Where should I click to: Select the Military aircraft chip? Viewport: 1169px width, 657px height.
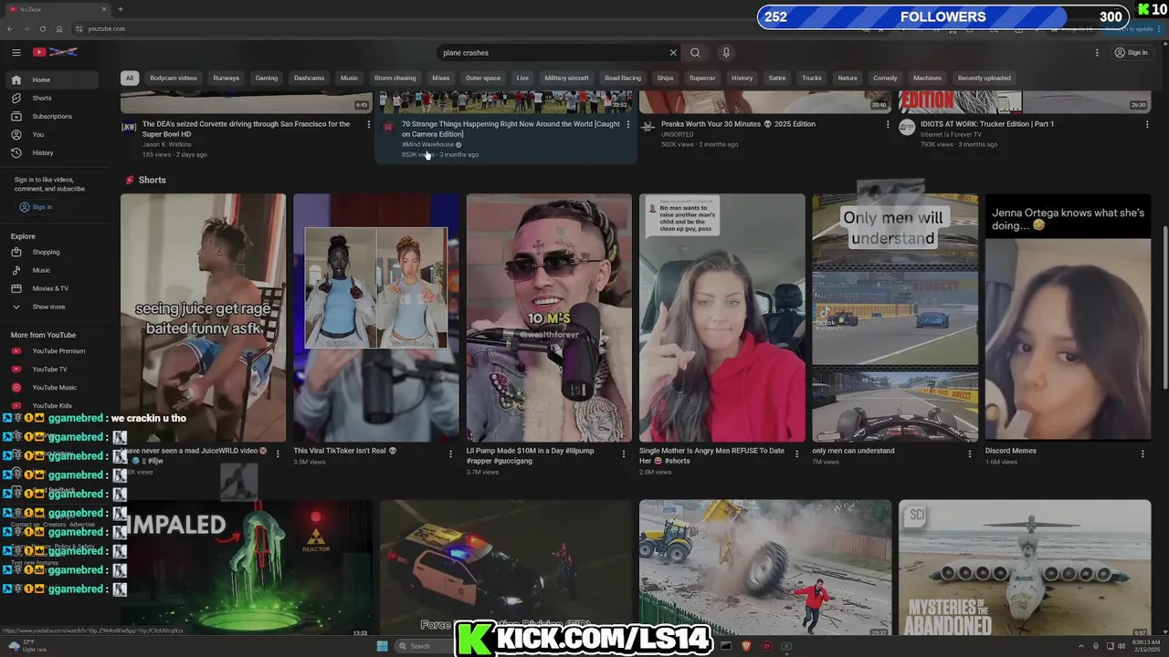(x=567, y=78)
